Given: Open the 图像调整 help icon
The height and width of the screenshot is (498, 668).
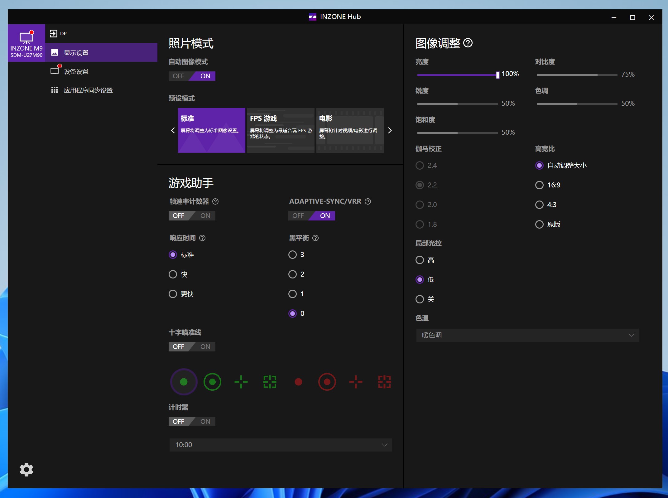Looking at the screenshot, I should (468, 43).
